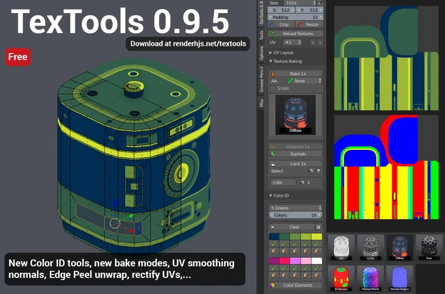Click cube icon under violet swatch
The height and width of the screenshot is (294, 445).
[x=295, y=275]
